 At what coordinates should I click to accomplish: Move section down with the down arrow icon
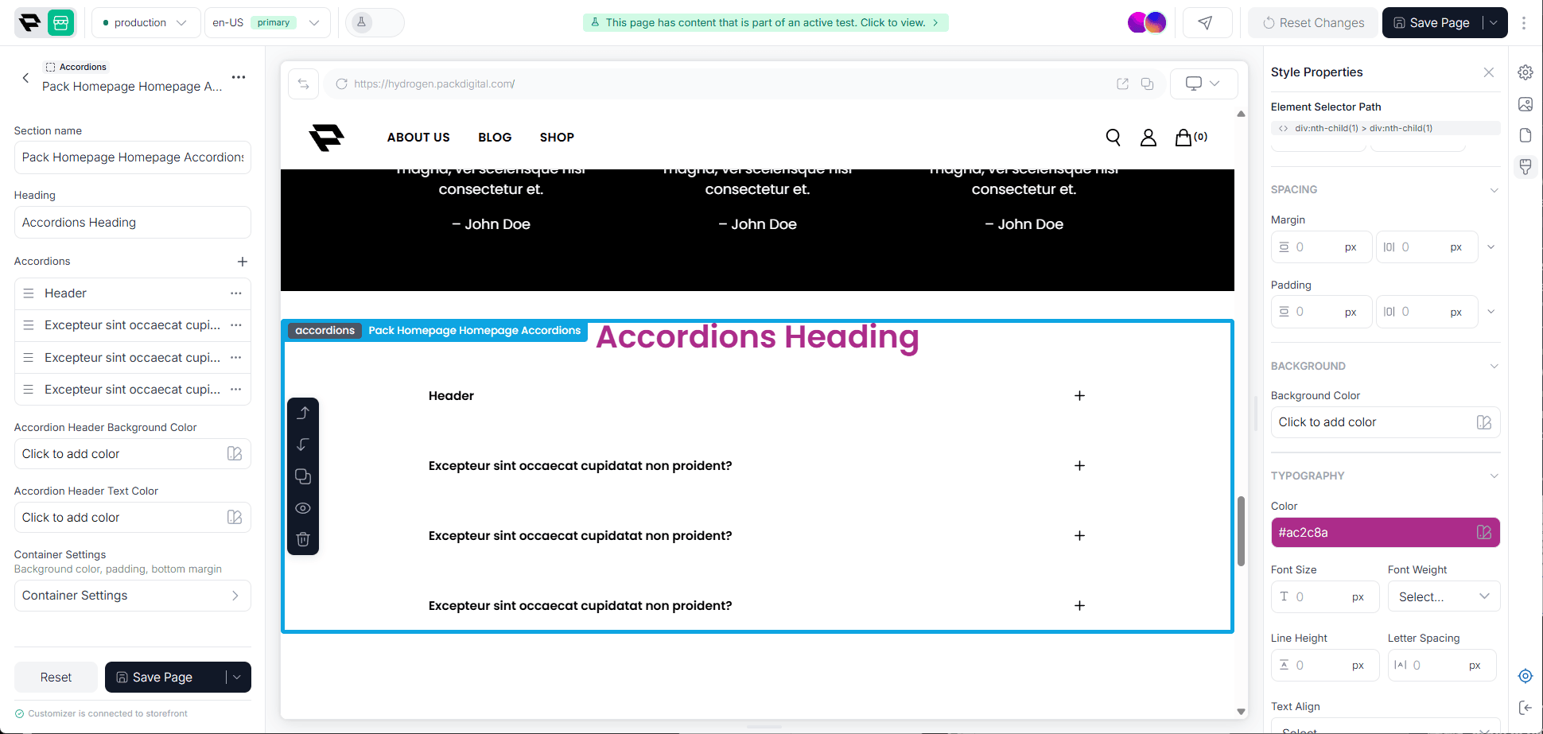pyautogui.click(x=303, y=445)
